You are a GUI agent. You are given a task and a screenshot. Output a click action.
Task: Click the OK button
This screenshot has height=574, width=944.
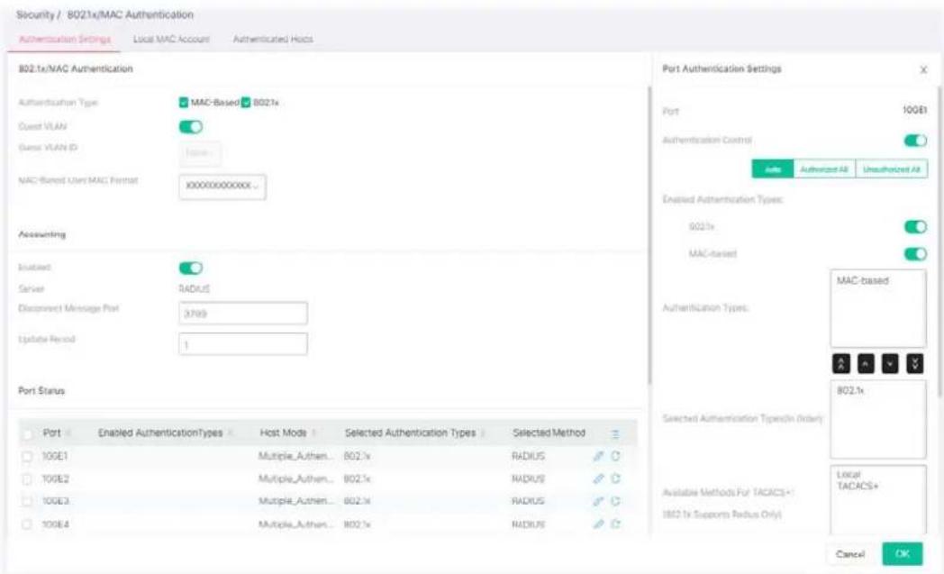tap(902, 553)
